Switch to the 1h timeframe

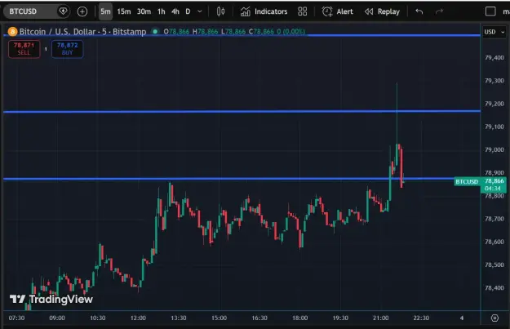point(162,11)
